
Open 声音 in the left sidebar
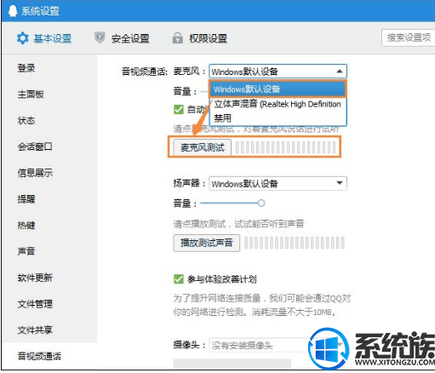pyautogui.click(x=26, y=251)
